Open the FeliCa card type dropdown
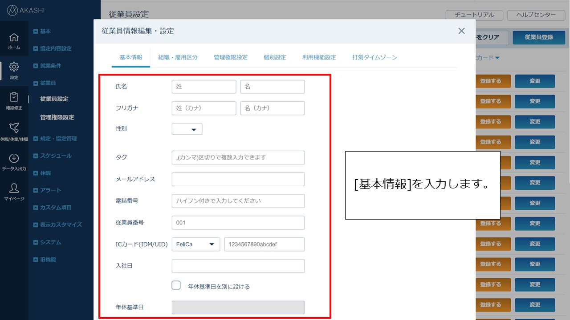Image resolution: width=570 pixels, height=320 pixels. 195,244
